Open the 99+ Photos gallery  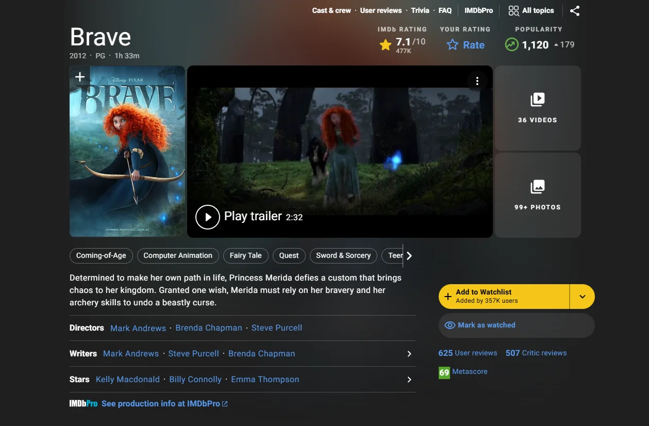pyautogui.click(x=538, y=195)
